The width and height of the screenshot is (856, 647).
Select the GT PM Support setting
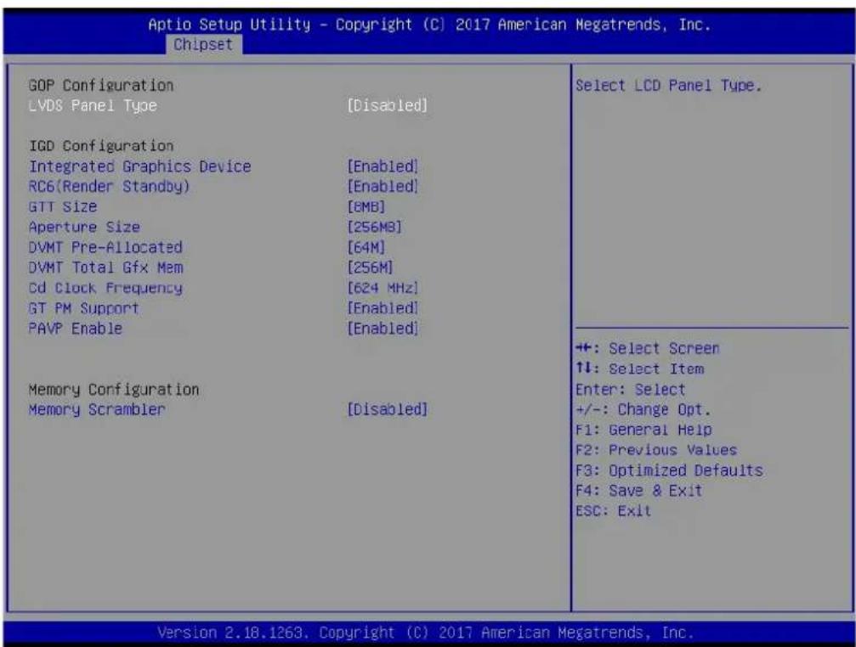coord(83,308)
